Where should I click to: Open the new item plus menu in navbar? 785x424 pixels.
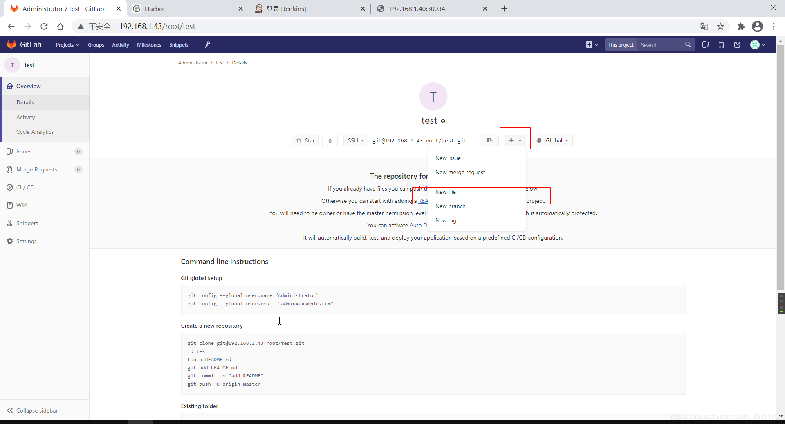[592, 44]
